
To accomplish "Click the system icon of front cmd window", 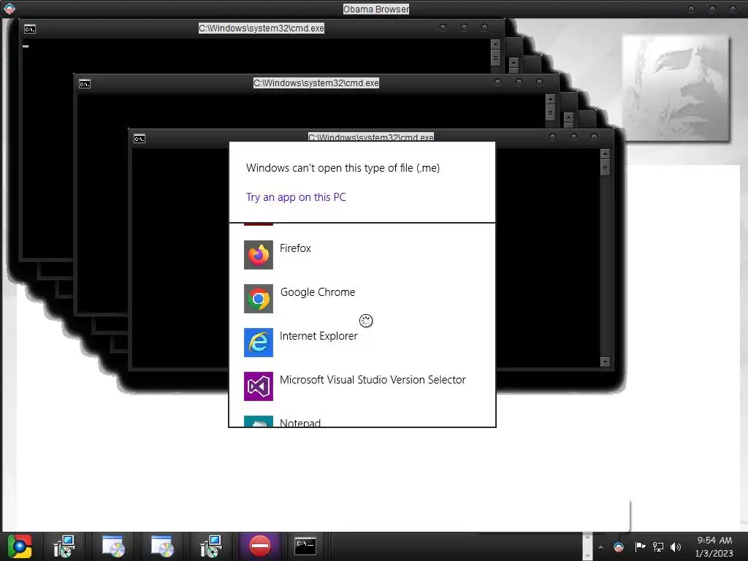I will (140, 139).
